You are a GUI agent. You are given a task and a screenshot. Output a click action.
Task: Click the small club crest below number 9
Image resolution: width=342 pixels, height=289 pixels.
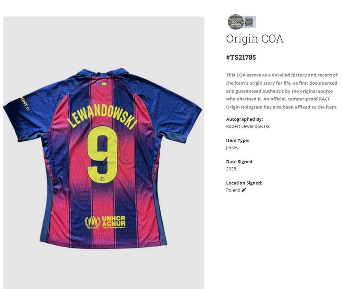102,178
